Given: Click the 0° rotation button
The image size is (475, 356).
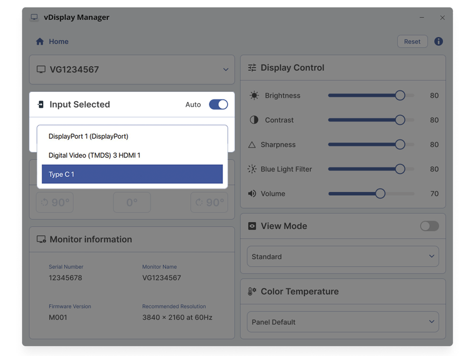Looking at the screenshot, I should (x=132, y=203).
